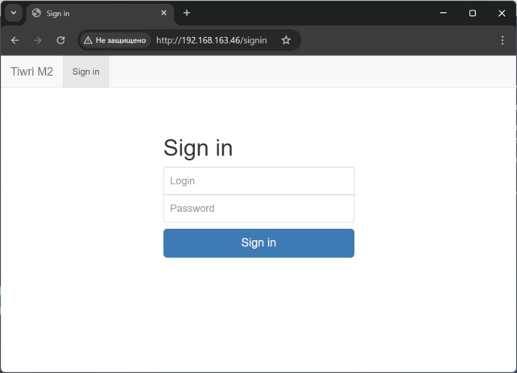Go forward using the forward arrow
Viewport: 517px width, 373px height.
coord(37,40)
